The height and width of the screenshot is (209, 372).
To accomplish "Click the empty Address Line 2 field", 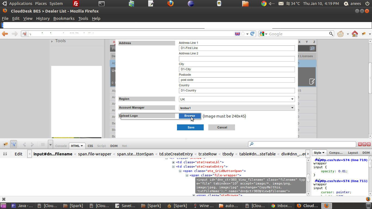I will 237,59.
